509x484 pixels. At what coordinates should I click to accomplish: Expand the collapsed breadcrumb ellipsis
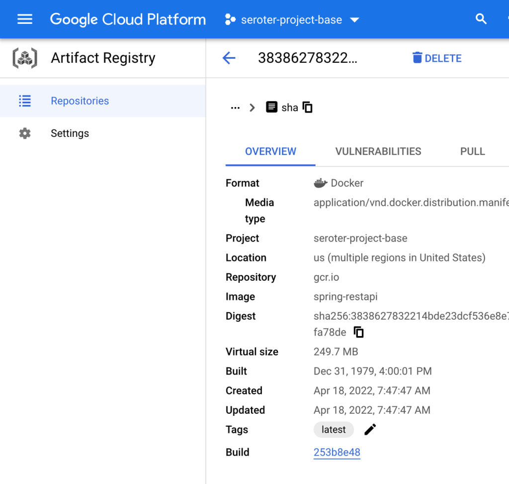click(x=235, y=108)
